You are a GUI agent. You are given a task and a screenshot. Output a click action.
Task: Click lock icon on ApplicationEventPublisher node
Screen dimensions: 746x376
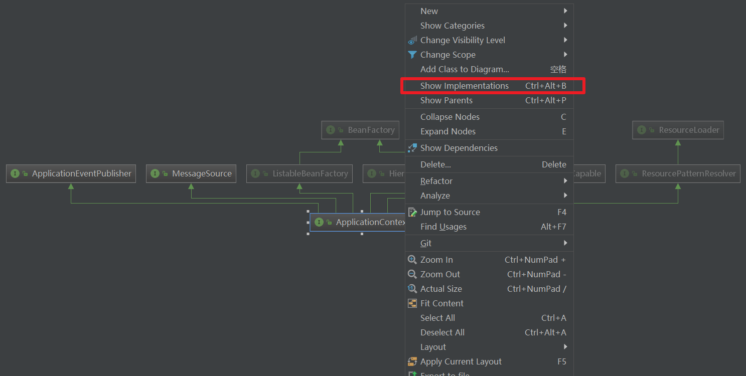[x=25, y=174]
